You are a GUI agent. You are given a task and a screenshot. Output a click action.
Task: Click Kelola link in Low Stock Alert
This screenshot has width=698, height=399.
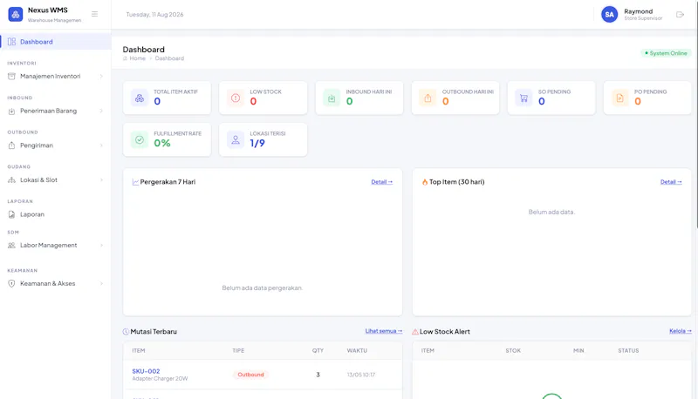pyautogui.click(x=681, y=331)
